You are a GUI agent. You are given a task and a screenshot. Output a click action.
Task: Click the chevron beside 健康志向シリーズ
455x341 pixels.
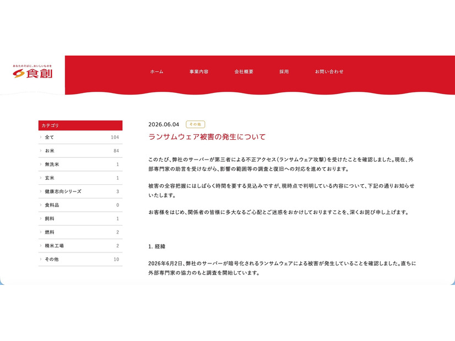[x=41, y=191]
